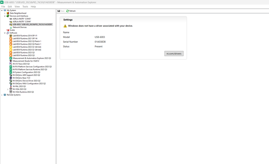Collapse the Software tree node
The image size is (269, 164).
[5, 33]
